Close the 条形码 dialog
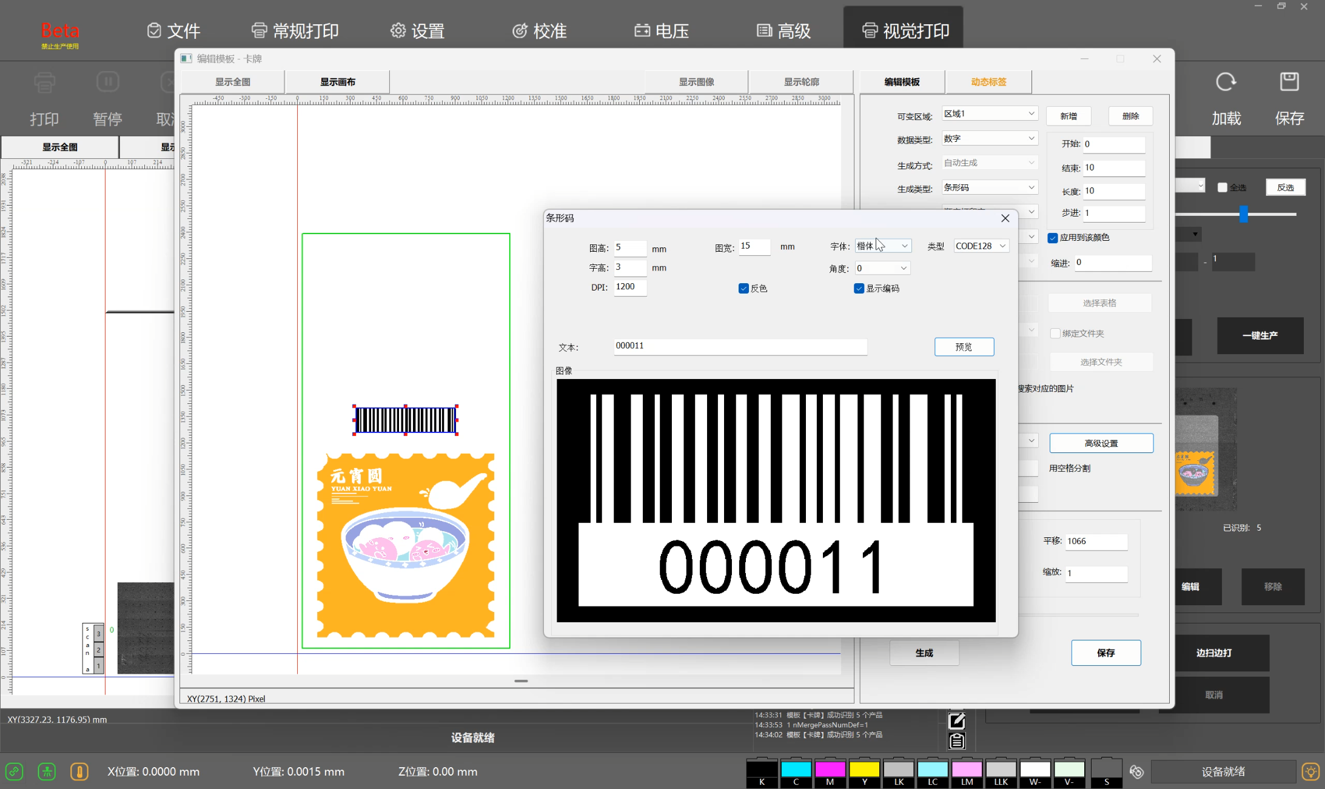Screen dimensions: 1325x789 (x=1005, y=218)
